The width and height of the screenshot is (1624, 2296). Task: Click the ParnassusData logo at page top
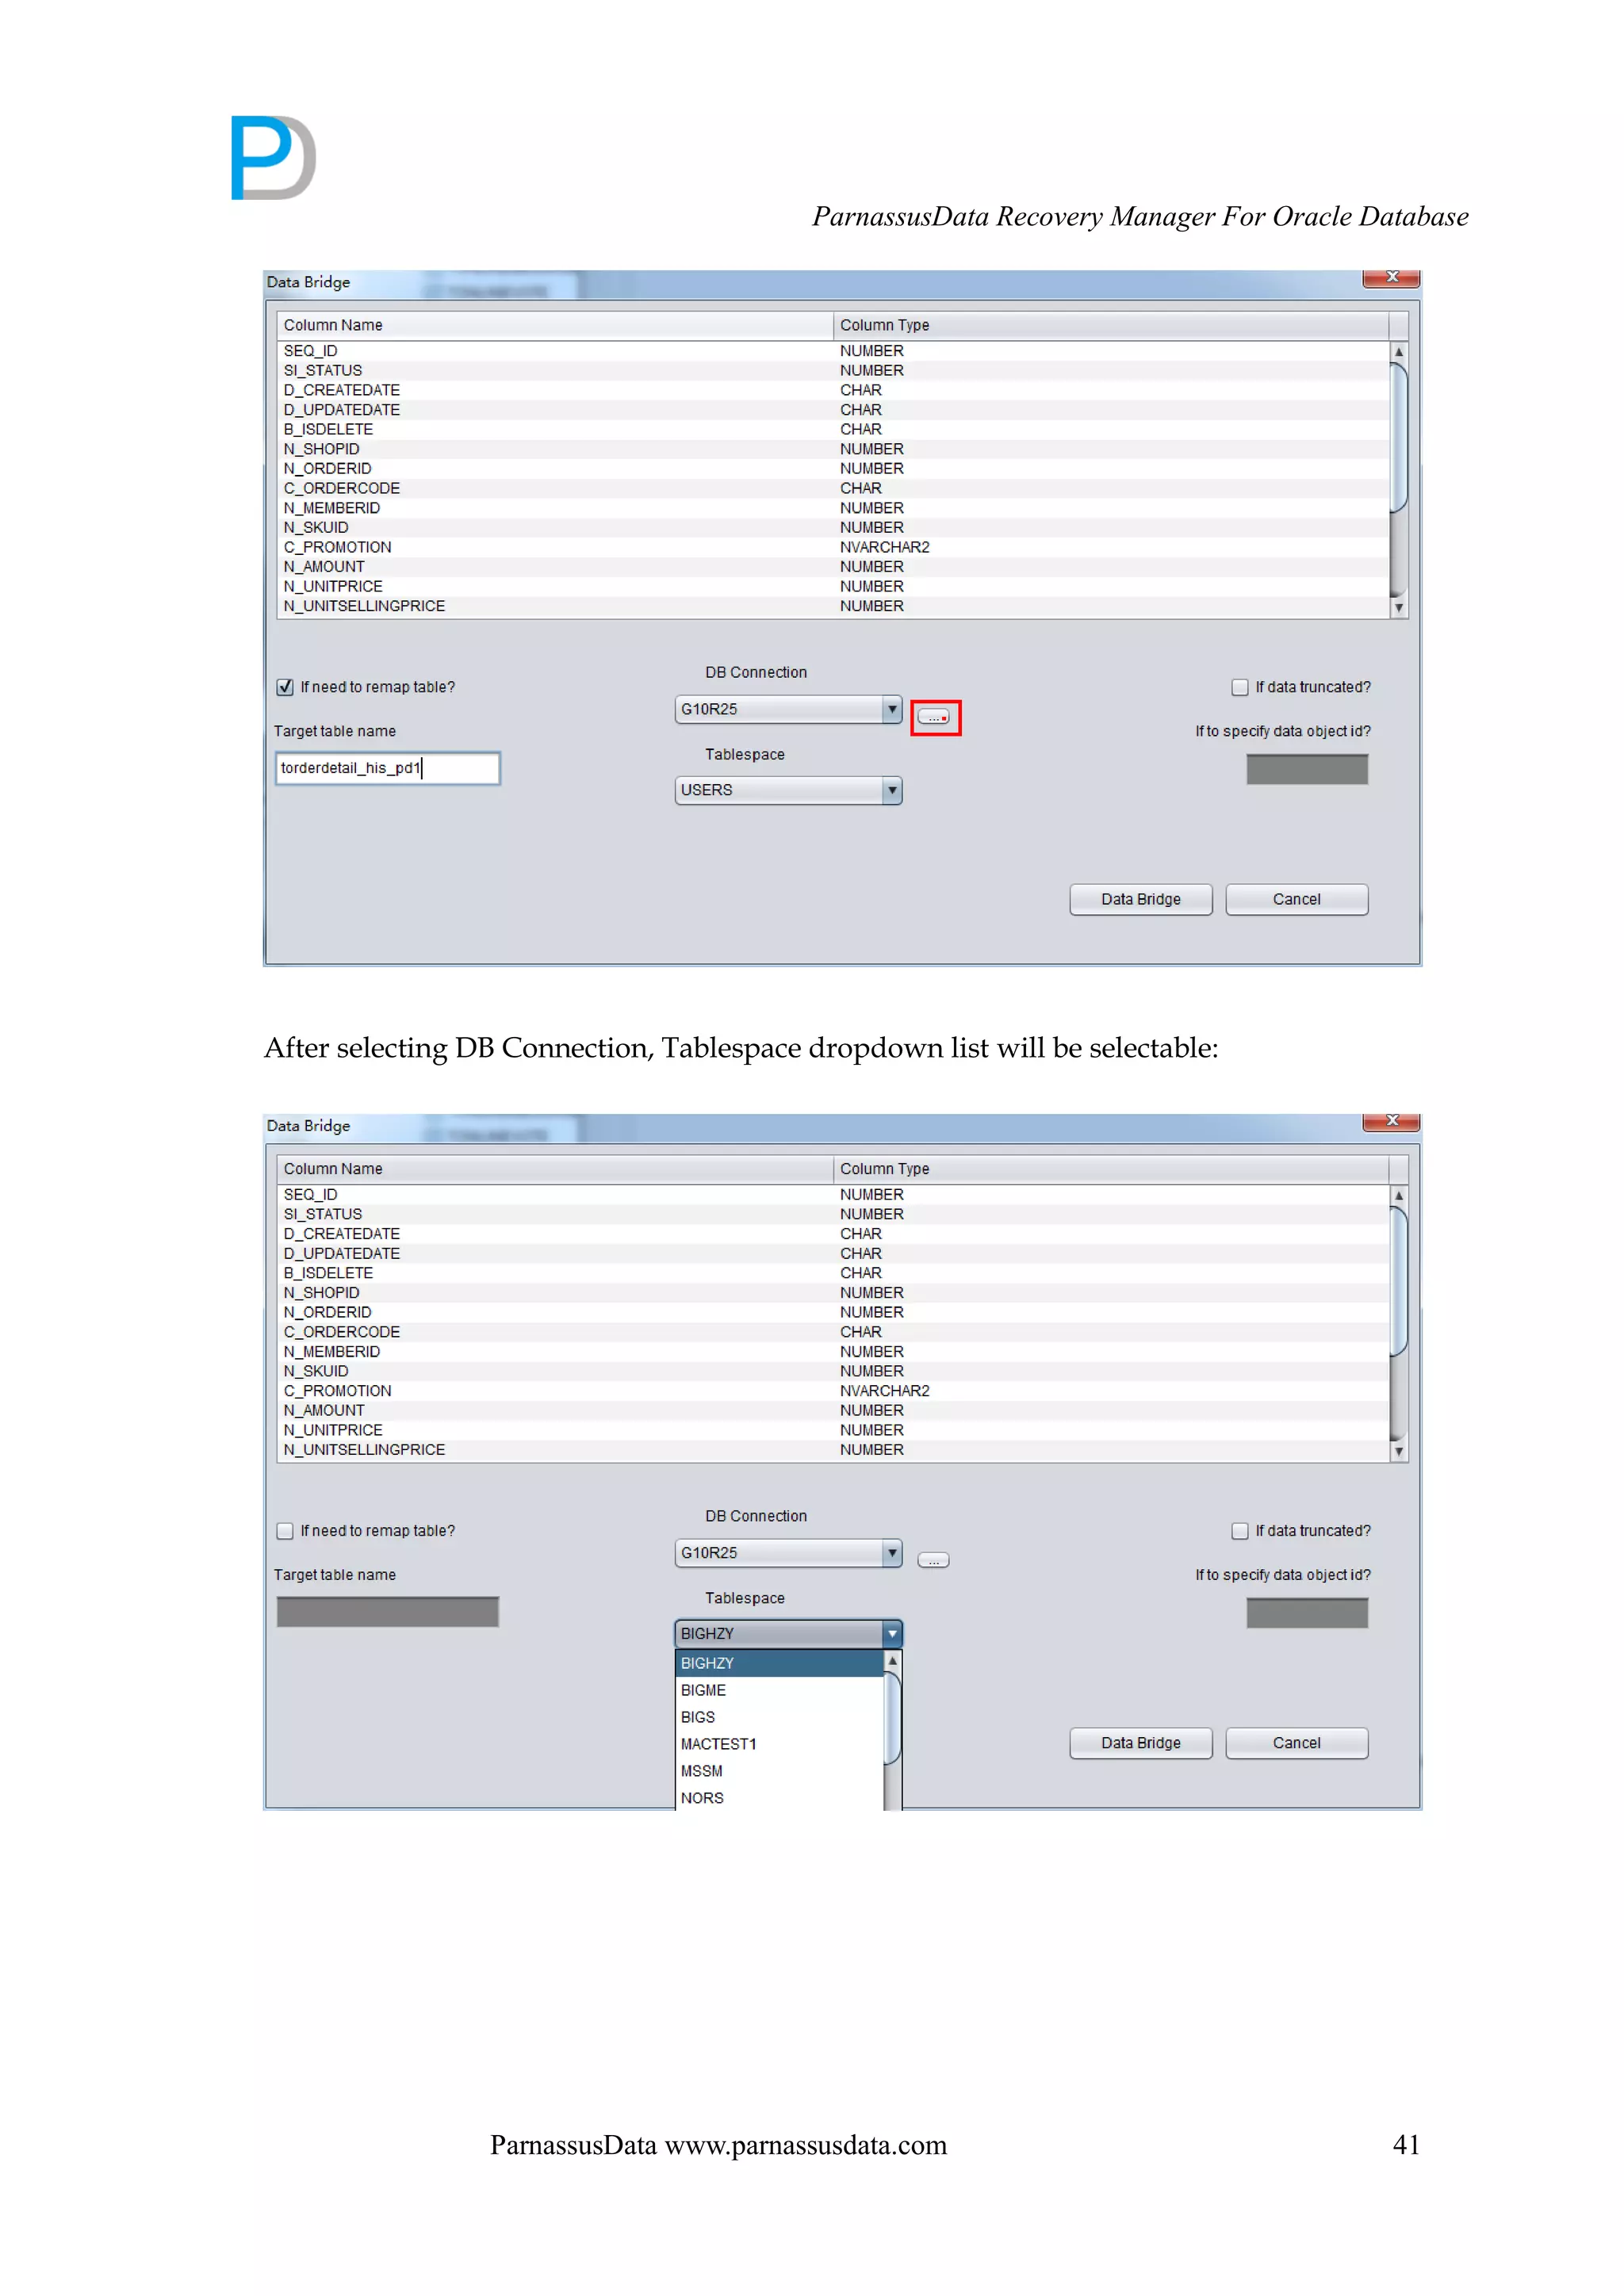(x=274, y=158)
